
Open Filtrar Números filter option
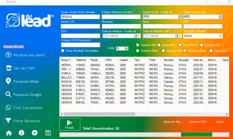26,121
